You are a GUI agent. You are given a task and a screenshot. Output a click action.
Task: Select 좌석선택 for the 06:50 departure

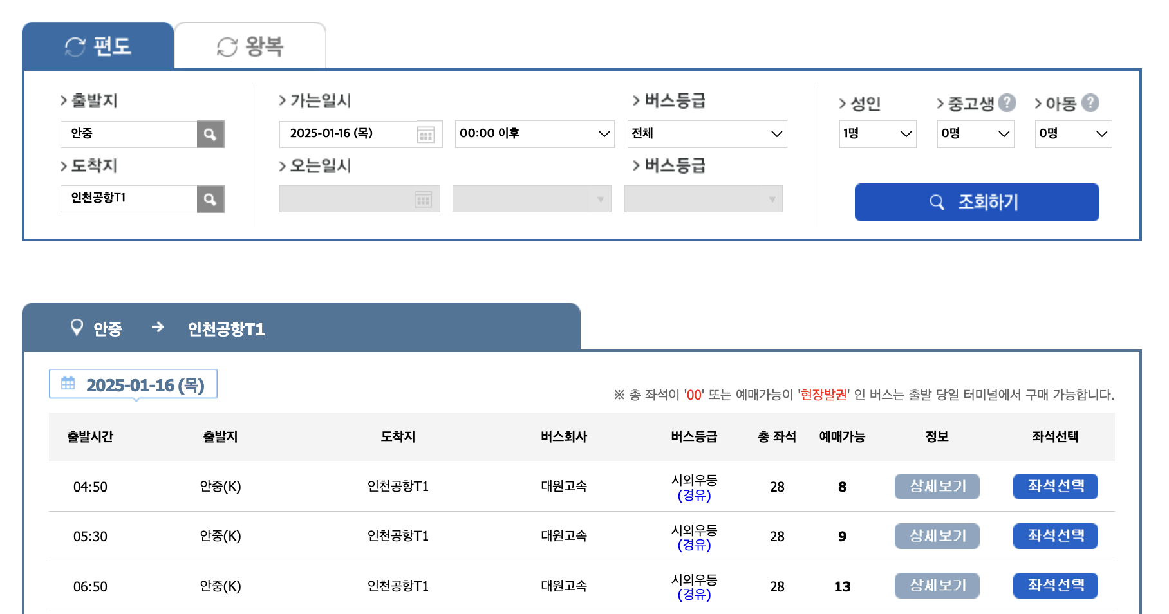pyautogui.click(x=1055, y=586)
